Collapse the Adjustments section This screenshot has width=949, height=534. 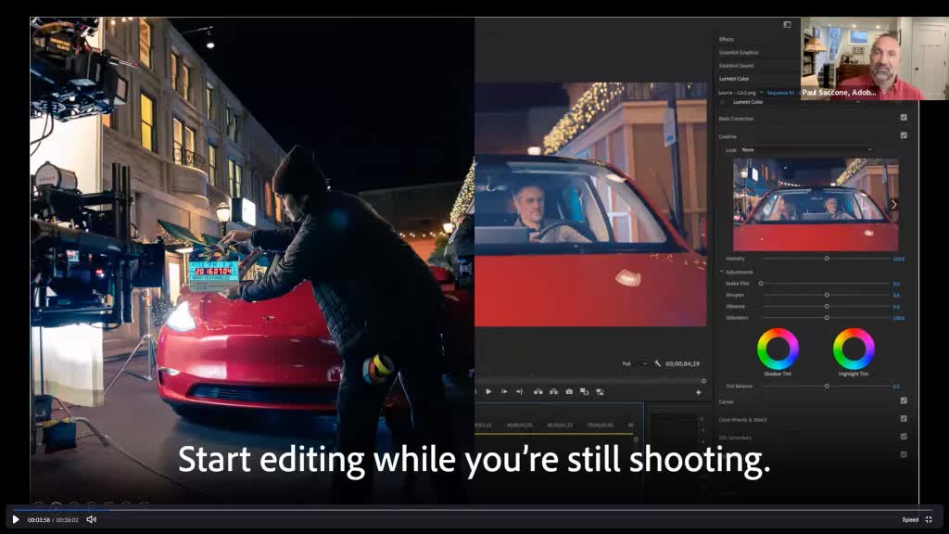[722, 272]
